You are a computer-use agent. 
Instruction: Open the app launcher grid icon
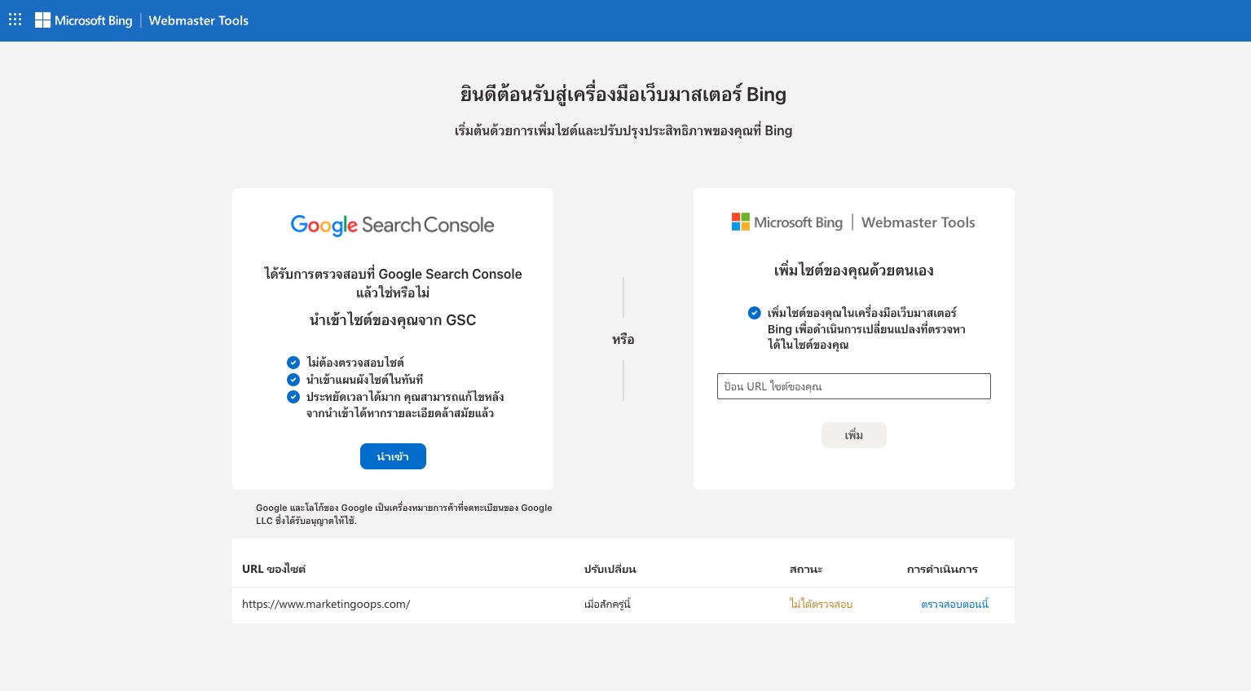15,20
